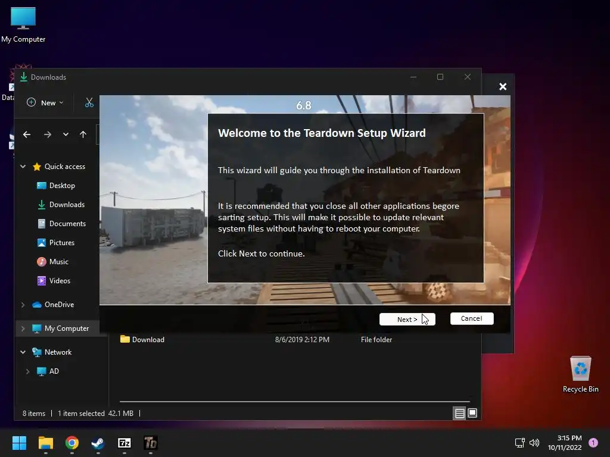Viewport: 610px width, 457px height.
Task: Open network status in system tray
Action: pos(519,443)
